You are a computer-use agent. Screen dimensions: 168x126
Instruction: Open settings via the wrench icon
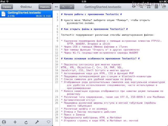tap(37, 122)
